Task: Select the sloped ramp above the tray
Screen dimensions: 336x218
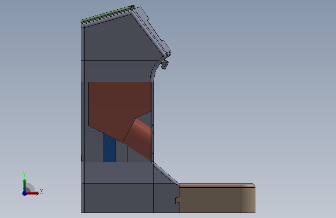Action: [x=165, y=173]
